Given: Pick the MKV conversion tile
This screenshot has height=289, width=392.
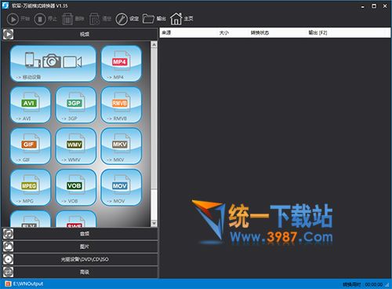Looking at the screenshot, I should click(x=122, y=146).
